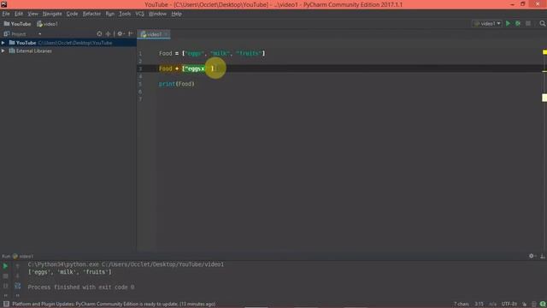This screenshot has height=308, width=547.
Task: Open the Edit menu
Action: 19,14
